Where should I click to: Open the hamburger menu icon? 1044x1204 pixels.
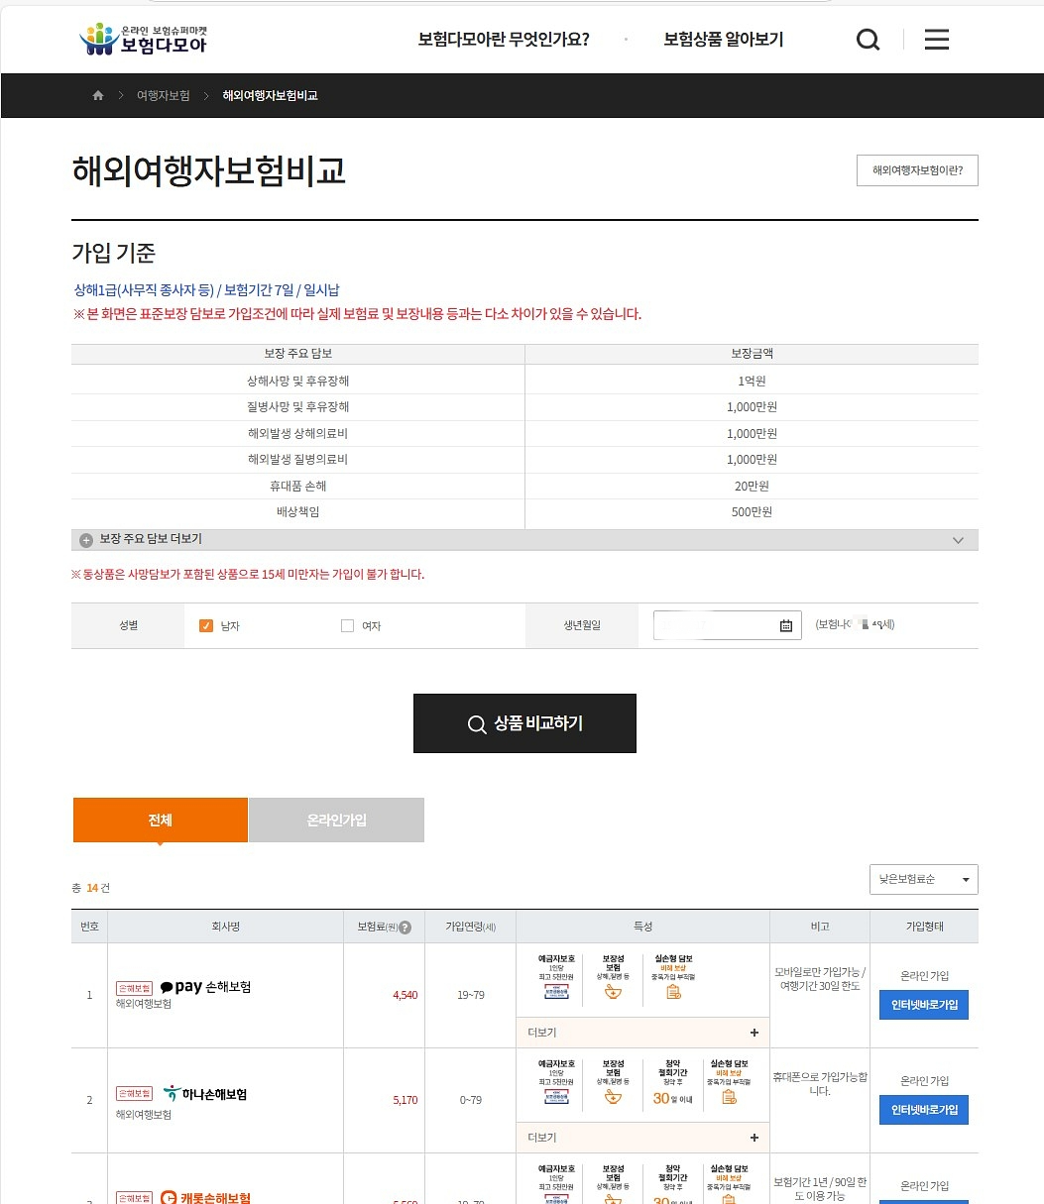coord(936,40)
